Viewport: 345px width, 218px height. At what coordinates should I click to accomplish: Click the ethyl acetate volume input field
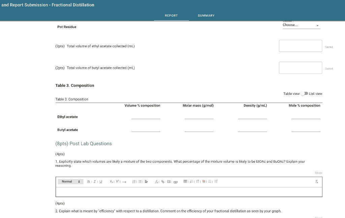(300, 46)
